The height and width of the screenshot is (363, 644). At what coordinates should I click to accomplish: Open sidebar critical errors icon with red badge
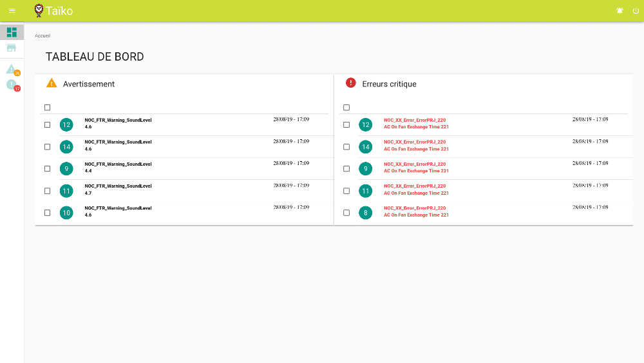[x=12, y=84]
